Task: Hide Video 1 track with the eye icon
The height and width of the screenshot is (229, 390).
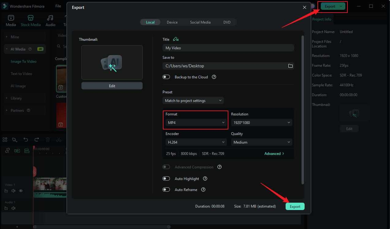Action: pos(21,191)
